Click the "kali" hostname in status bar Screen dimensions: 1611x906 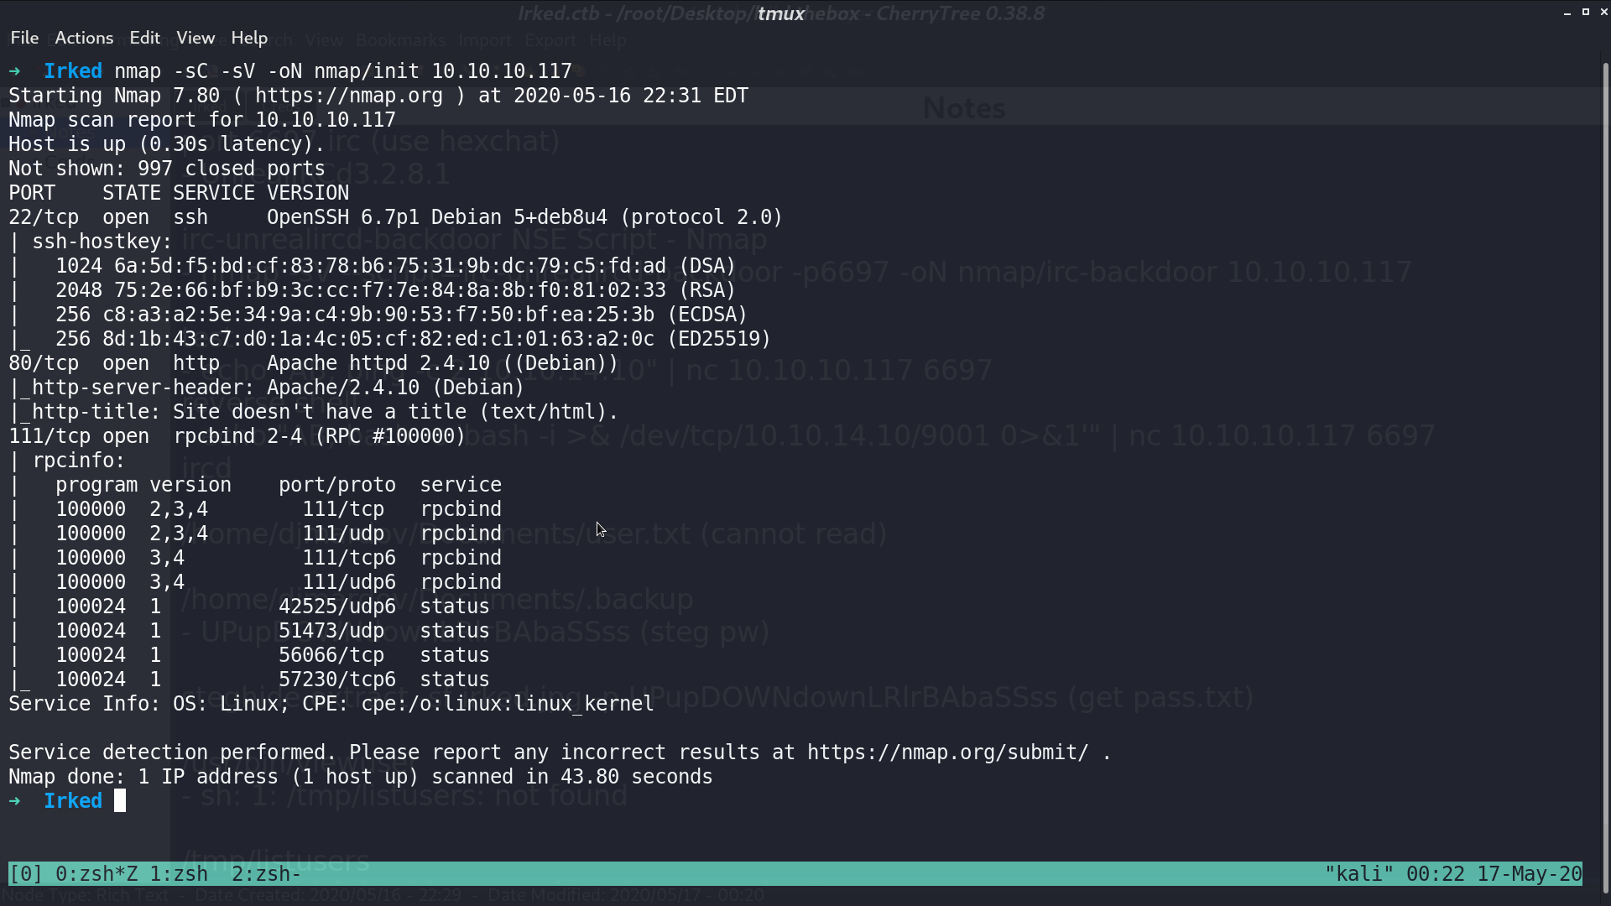(1359, 874)
